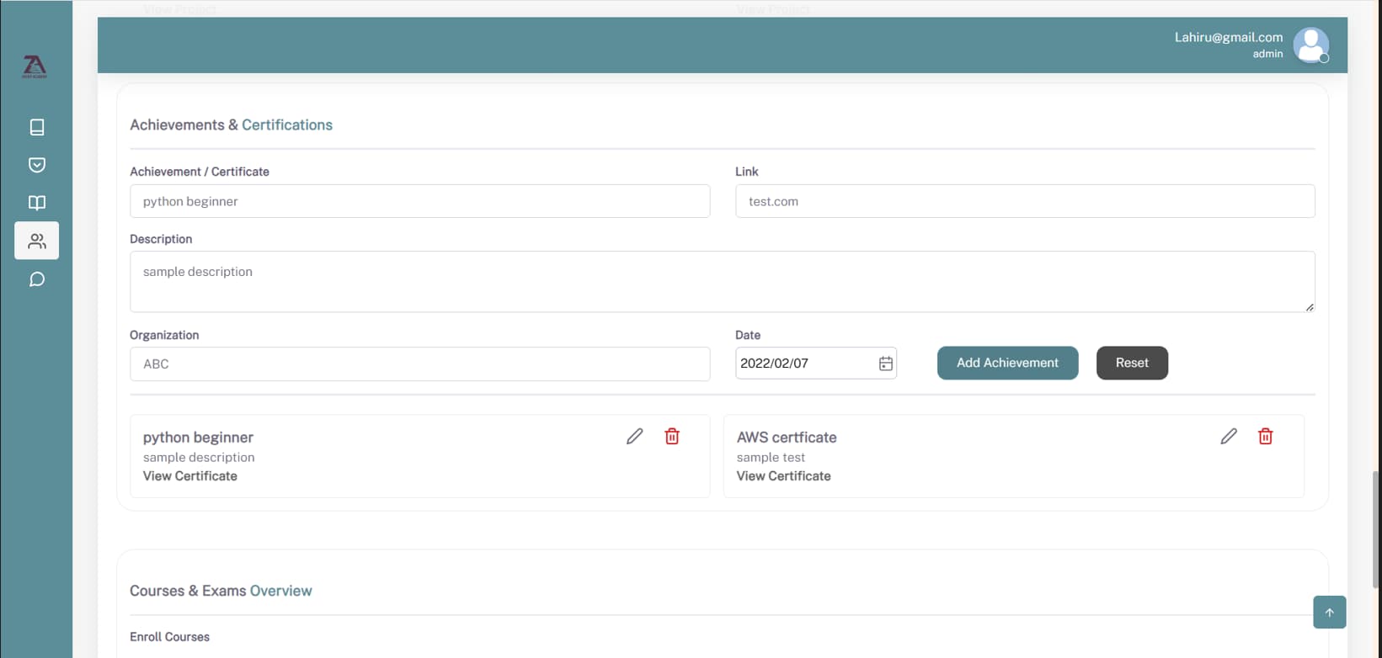The width and height of the screenshot is (1382, 658).
Task: Open the open-book icon in sidebar
Action: (37, 203)
